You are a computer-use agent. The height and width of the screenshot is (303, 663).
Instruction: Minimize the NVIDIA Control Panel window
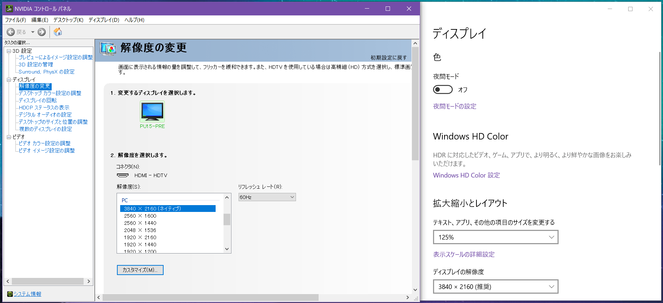tap(367, 9)
